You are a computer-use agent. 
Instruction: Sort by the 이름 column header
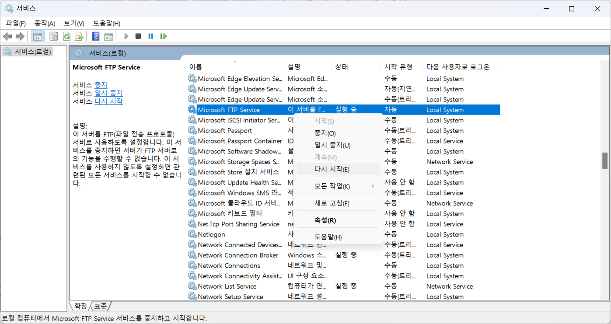235,67
